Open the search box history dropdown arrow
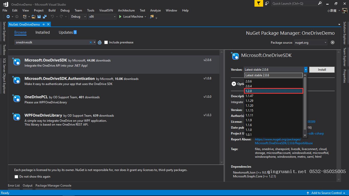The image size is (349, 196). [x=95, y=42]
